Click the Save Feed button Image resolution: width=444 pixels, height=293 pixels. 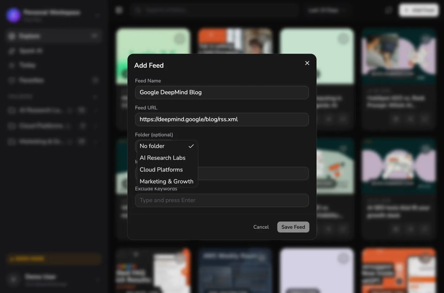(x=293, y=227)
